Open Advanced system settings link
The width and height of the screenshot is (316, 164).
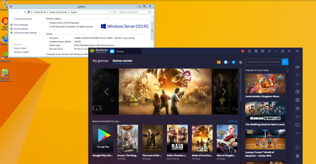click(25, 33)
